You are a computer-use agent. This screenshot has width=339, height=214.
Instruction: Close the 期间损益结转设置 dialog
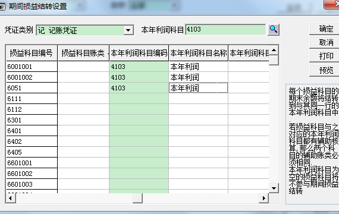pyautogui.click(x=332, y=4)
